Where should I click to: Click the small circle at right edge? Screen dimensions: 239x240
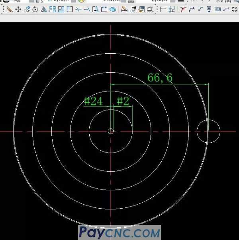pos(208,131)
